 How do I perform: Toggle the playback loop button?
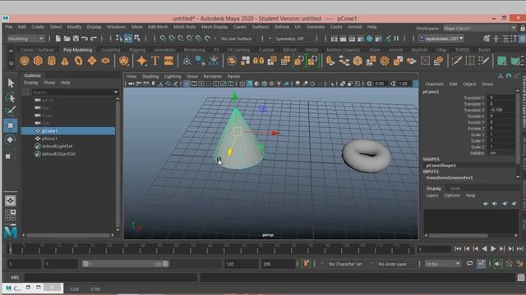point(469,264)
